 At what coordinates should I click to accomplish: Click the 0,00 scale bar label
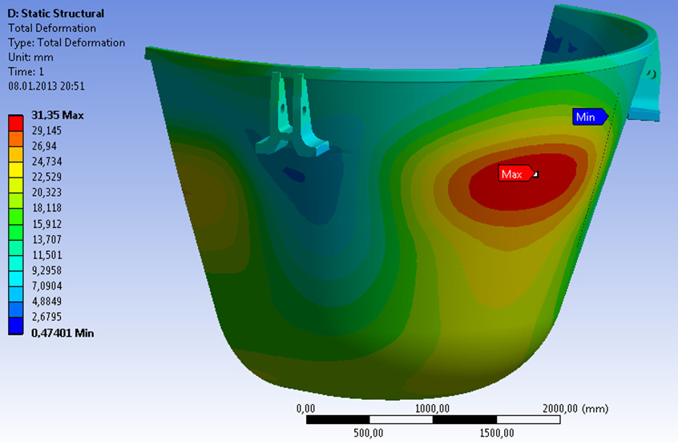tap(306, 407)
